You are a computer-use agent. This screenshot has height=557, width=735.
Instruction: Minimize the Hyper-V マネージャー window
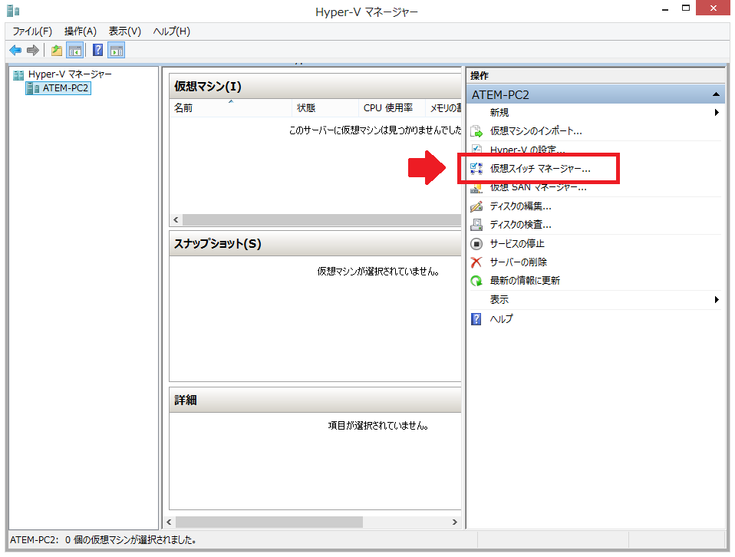[x=664, y=8]
